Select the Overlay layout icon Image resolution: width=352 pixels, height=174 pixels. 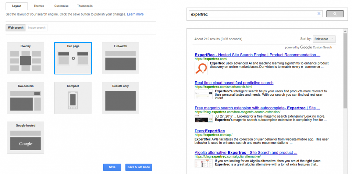pyautogui.click(x=25, y=58)
